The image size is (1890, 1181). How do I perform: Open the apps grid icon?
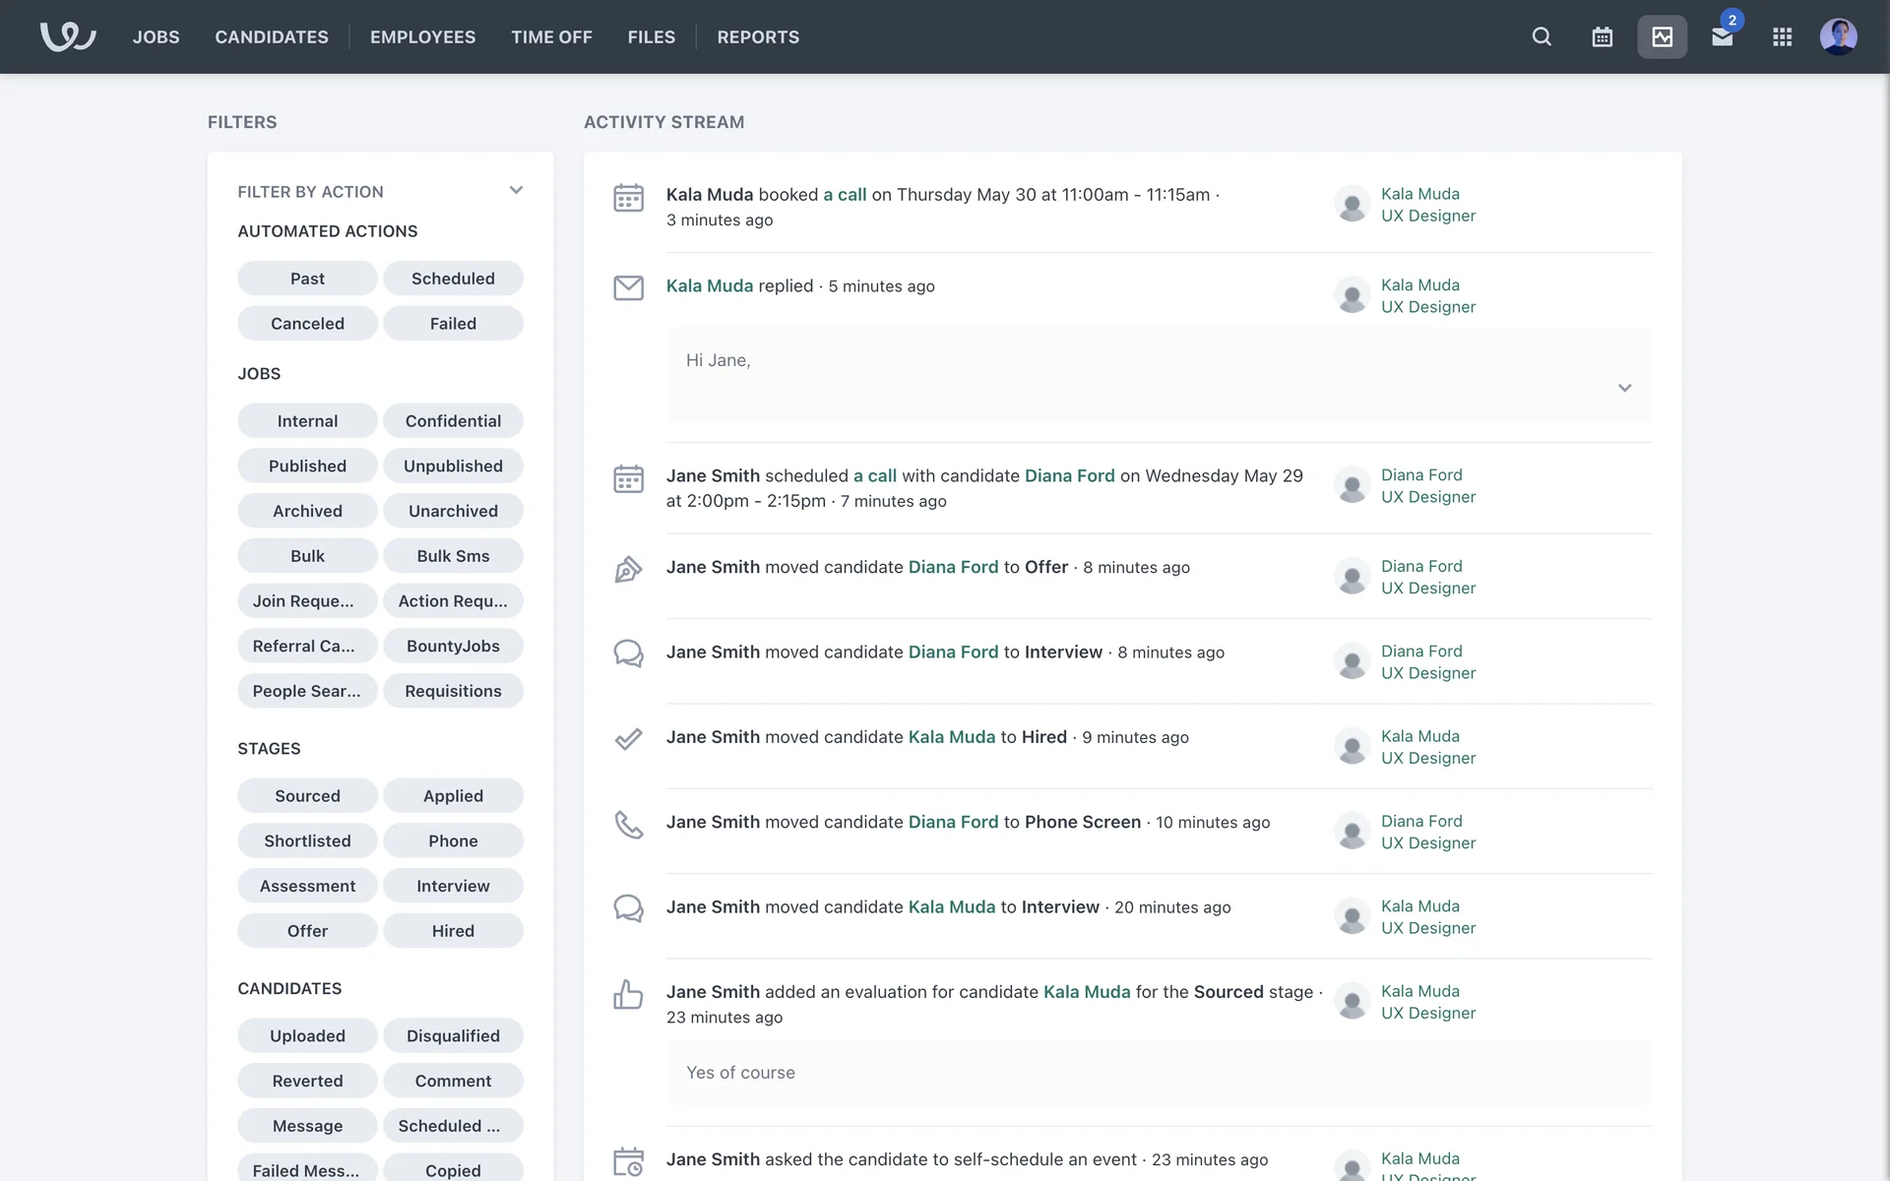(x=1782, y=36)
